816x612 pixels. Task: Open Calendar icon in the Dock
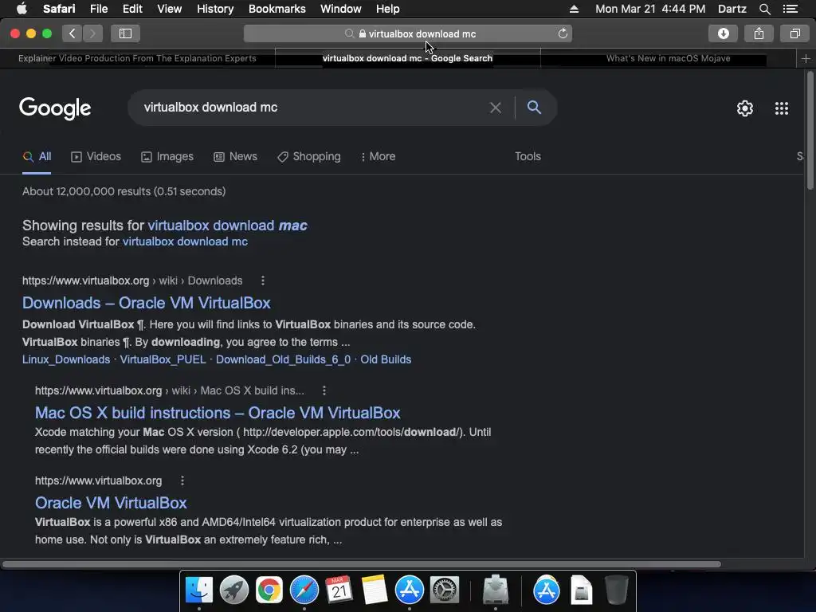click(339, 590)
